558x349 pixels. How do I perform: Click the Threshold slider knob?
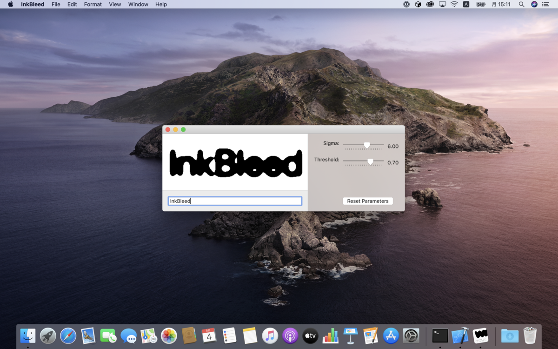coord(370,162)
